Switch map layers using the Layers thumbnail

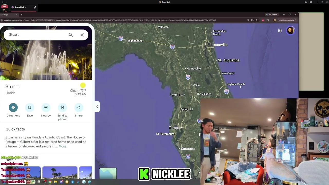tap(108, 173)
